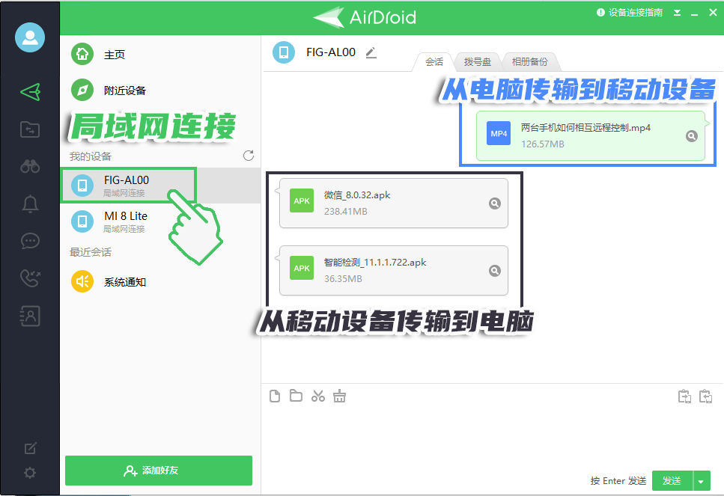Open the settings gear at sidebar bottom
This screenshot has width=724, height=496.
point(29,473)
